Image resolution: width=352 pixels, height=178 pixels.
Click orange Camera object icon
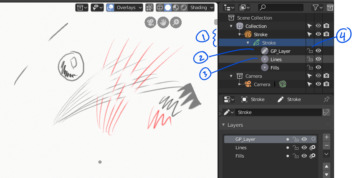point(248,84)
